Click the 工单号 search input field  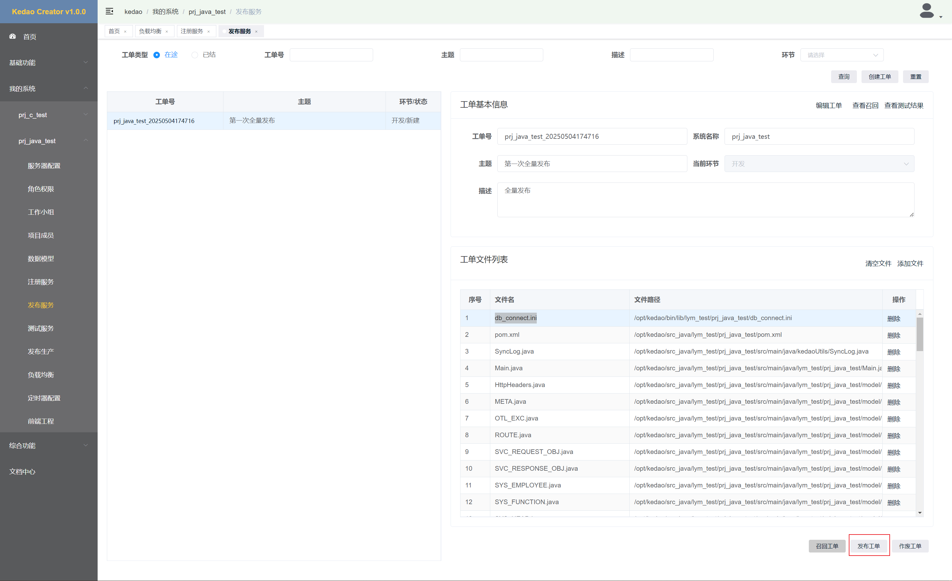[x=331, y=55]
